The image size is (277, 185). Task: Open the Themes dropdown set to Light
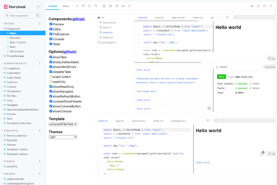(x=63, y=137)
